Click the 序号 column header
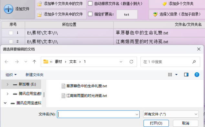 click(x=13, y=24)
